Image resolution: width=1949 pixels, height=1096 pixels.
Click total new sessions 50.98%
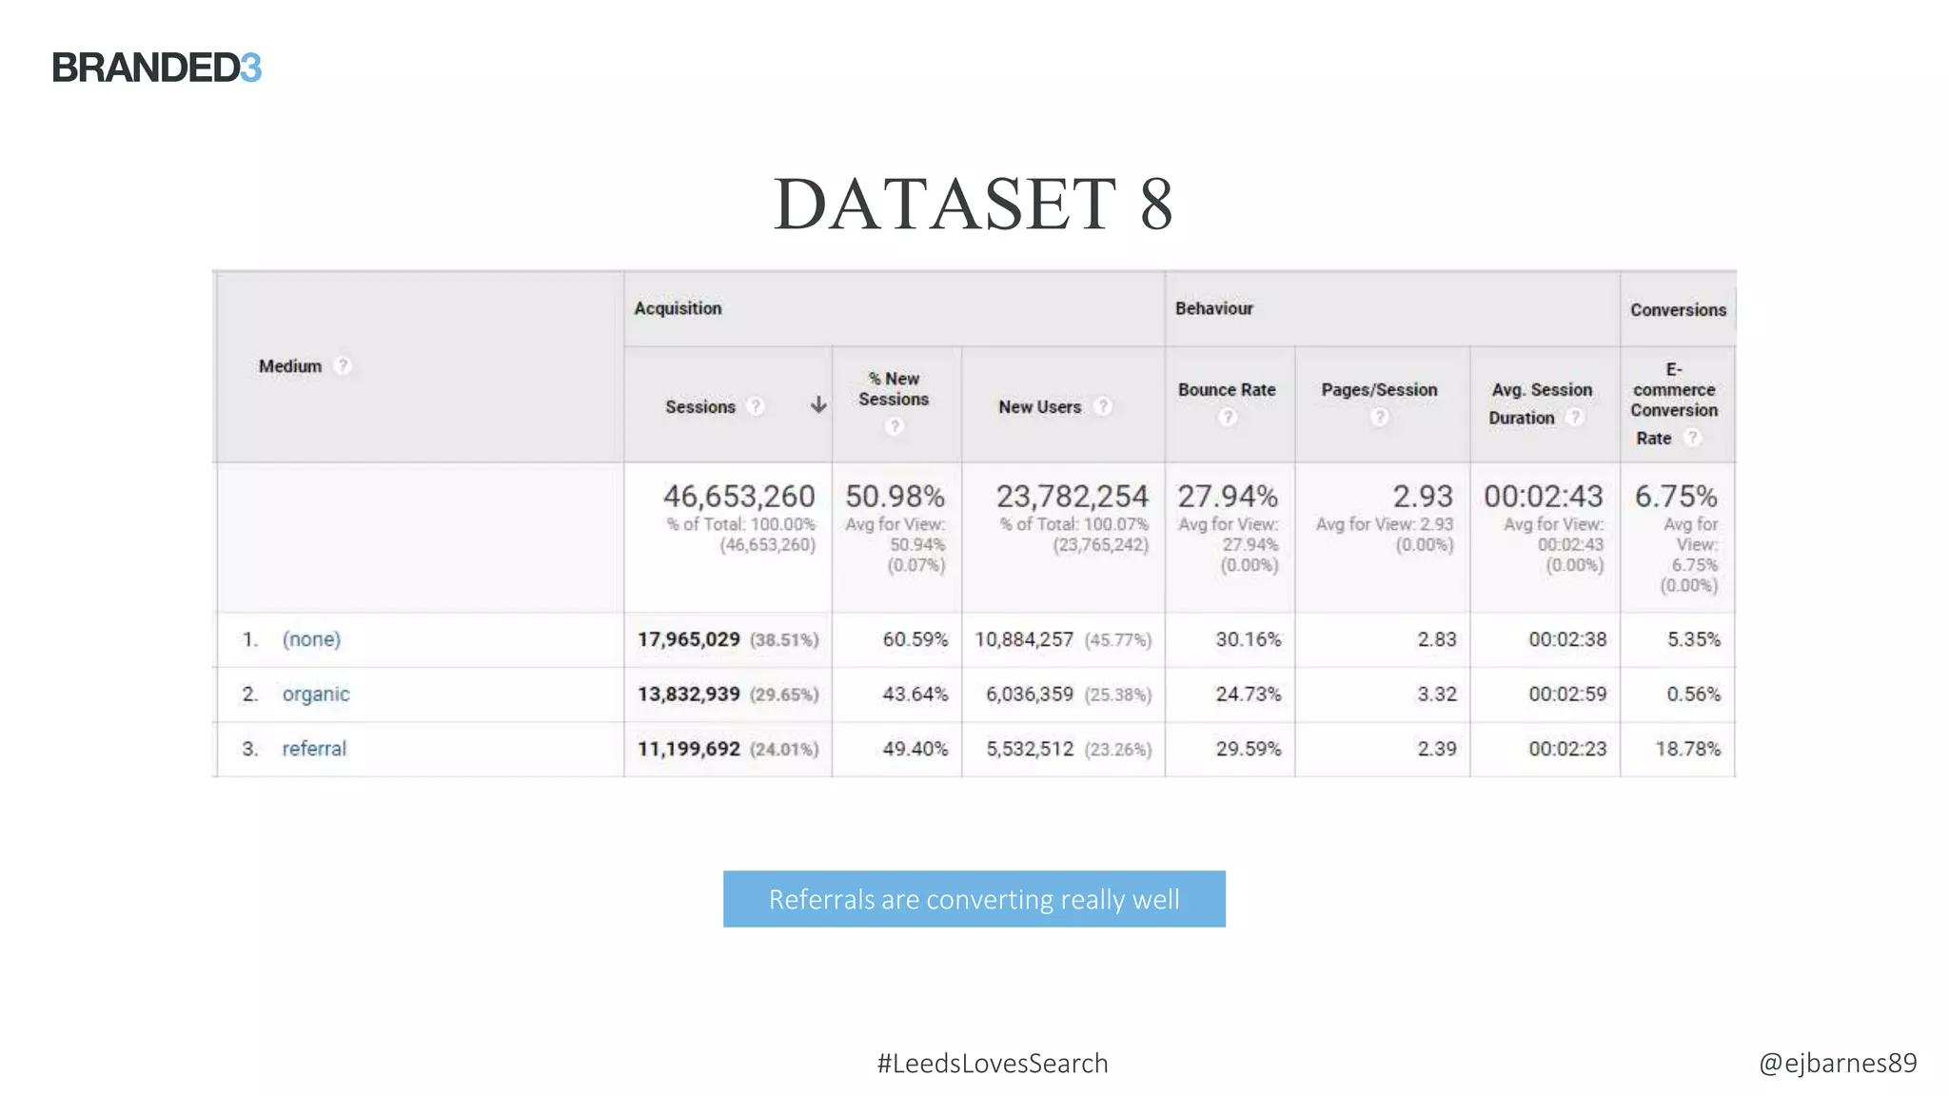[x=895, y=496]
